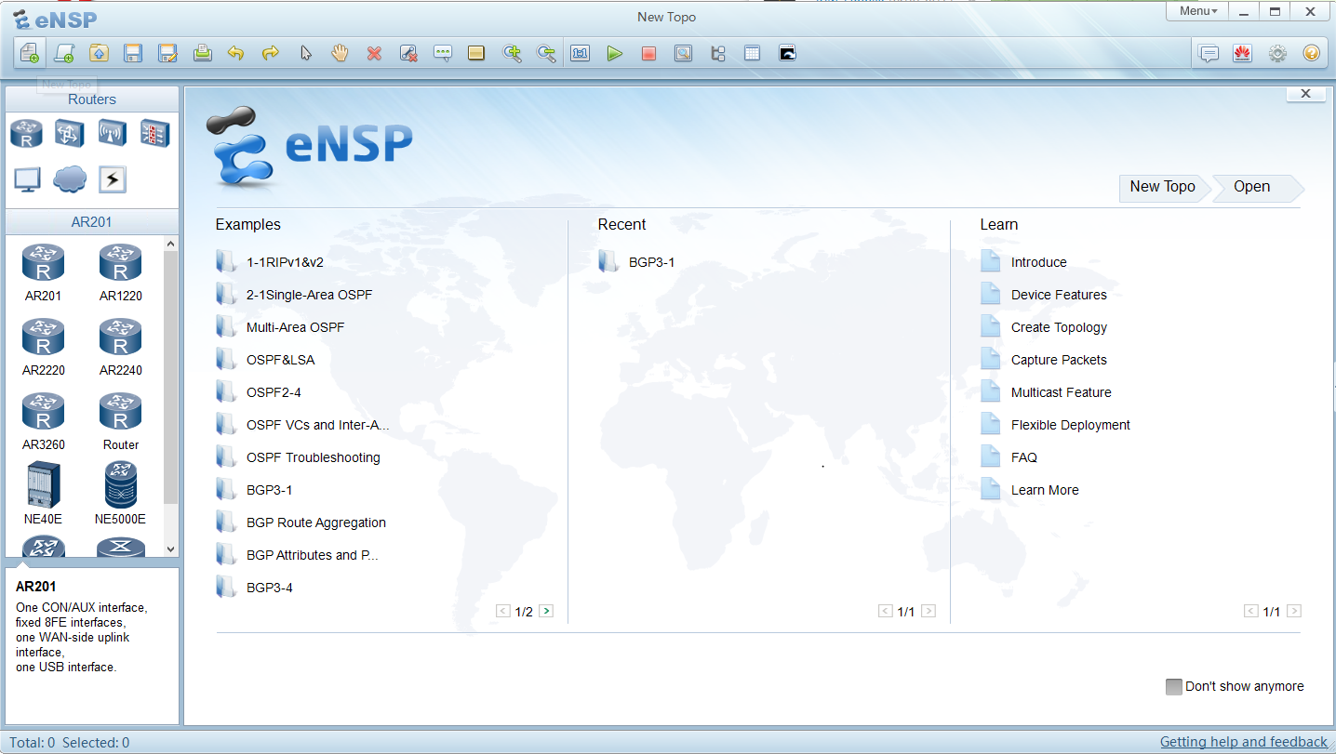This screenshot has height=754, width=1336.
Task: Pick the NE40E device
Action: click(43, 494)
